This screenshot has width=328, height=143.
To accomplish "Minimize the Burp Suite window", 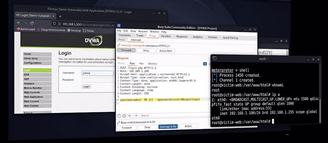I will pos(245,30).
